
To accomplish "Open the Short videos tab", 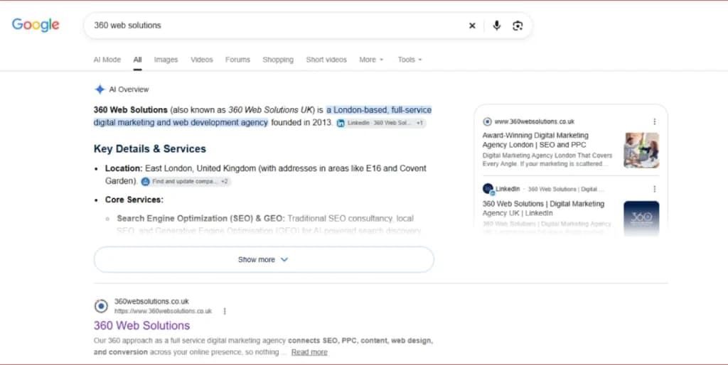I will click(326, 60).
